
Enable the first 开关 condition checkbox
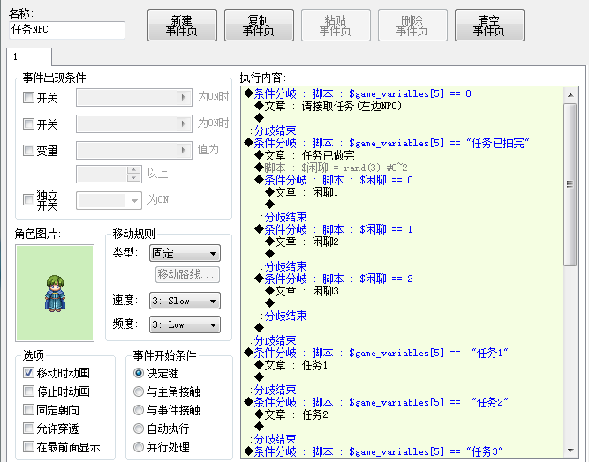click(28, 98)
